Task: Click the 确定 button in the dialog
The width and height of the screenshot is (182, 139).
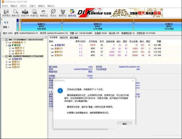Action: (125, 124)
